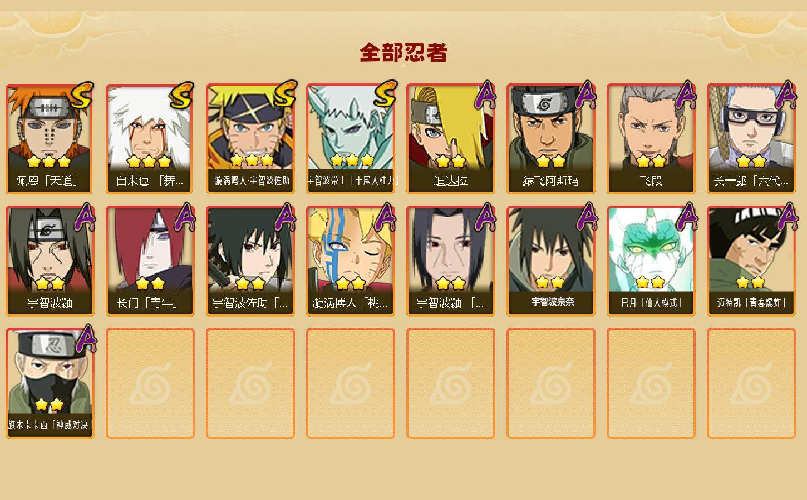Open the 宇智波泉奈 ninja card
Image resolution: width=807 pixels, height=500 pixels.
point(551,261)
